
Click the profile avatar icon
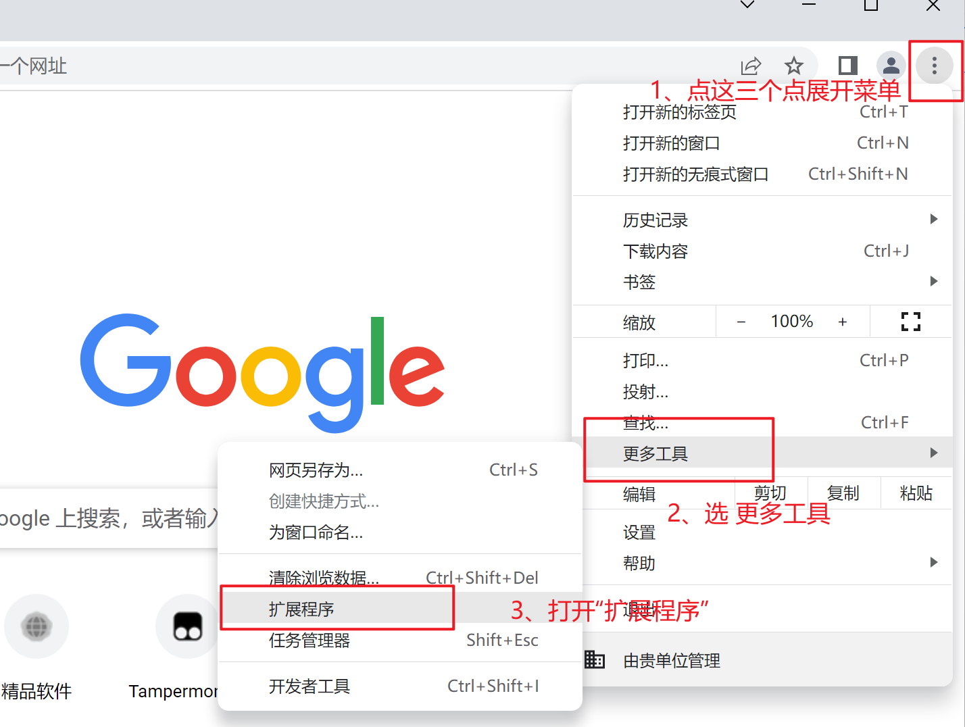click(x=891, y=66)
